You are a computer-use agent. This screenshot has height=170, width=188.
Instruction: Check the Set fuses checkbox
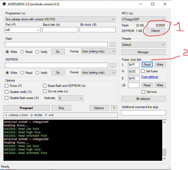point(143,71)
